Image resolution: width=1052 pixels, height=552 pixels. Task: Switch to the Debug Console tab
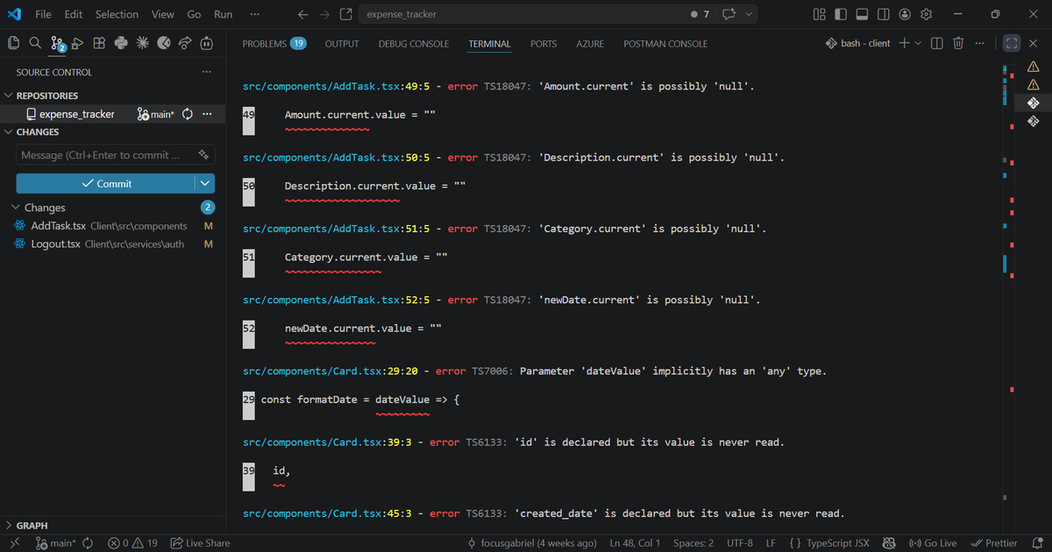[x=414, y=44]
